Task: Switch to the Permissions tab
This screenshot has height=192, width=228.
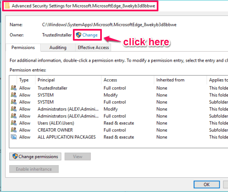Action: [23, 47]
